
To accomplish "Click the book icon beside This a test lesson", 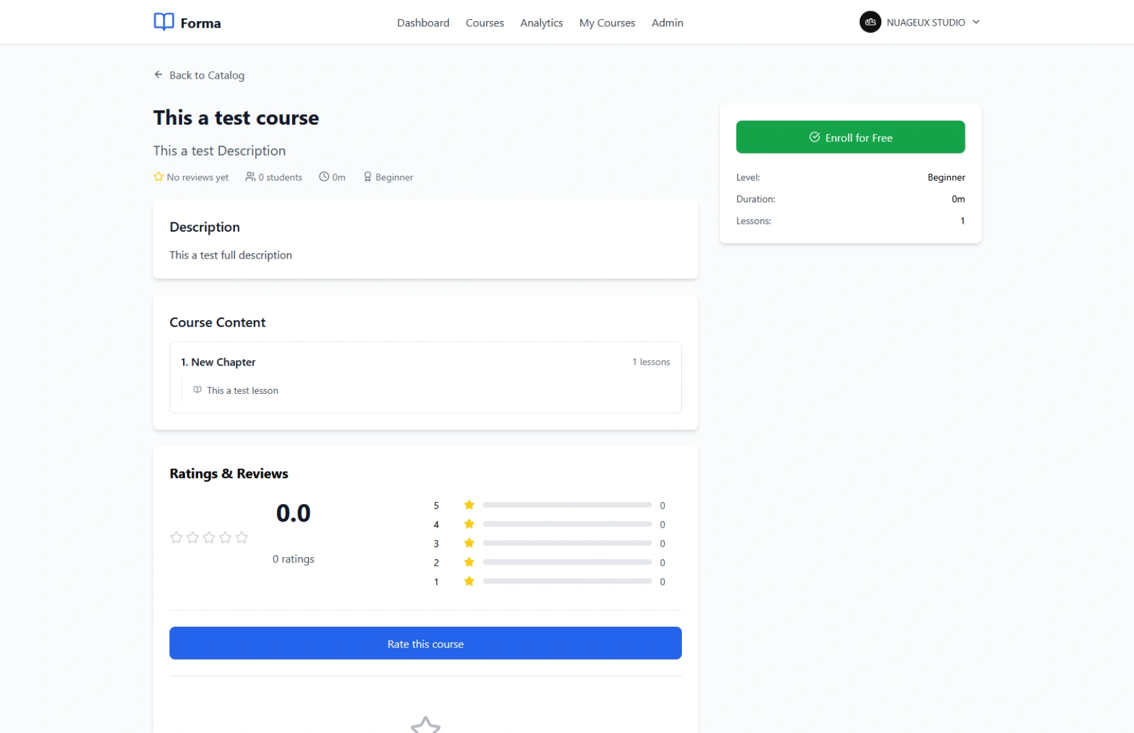I will pyautogui.click(x=197, y=390).
